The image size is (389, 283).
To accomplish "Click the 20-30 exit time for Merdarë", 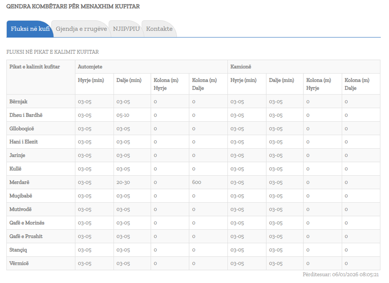I will tap(123, 182).
